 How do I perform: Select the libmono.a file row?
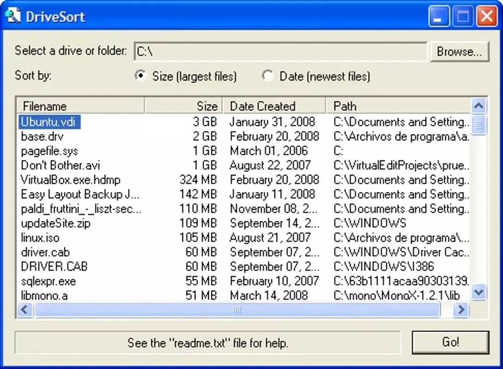point(243,295)
